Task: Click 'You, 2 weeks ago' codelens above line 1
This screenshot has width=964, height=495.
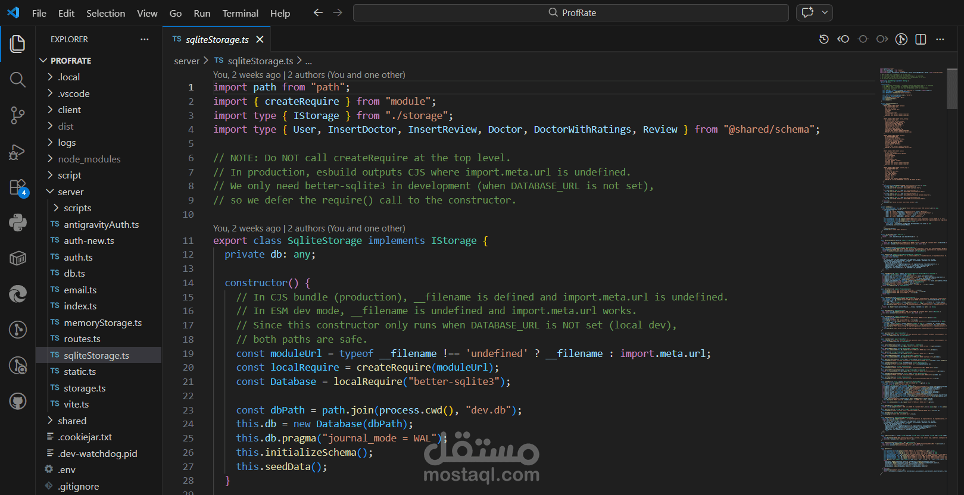Action: pos(247,75)
